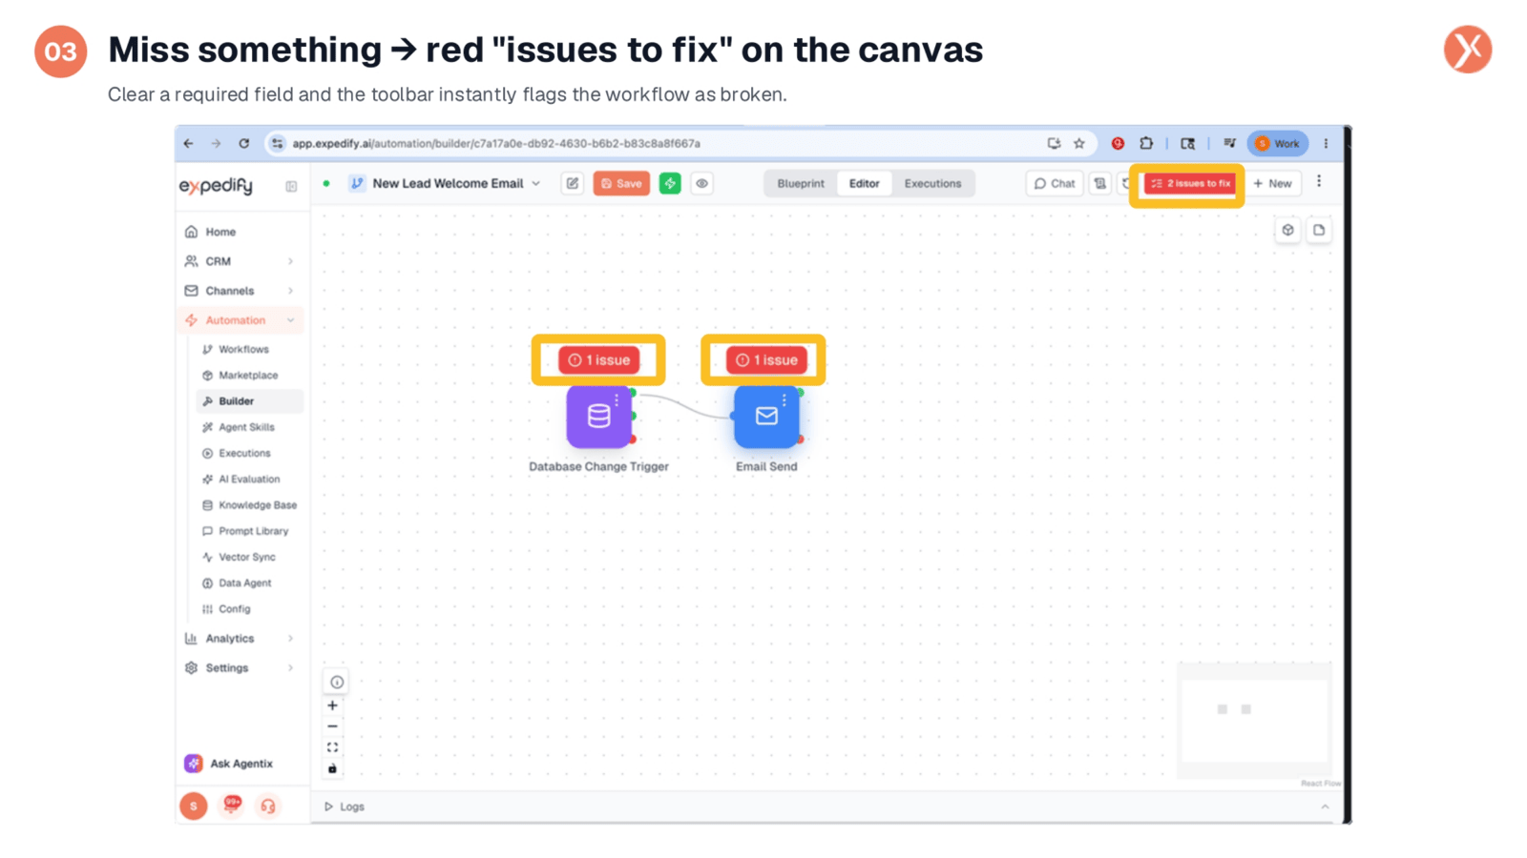Screen dimensions: 1527x858
Task: Create a New workflow
Action: click(1273, 184)
